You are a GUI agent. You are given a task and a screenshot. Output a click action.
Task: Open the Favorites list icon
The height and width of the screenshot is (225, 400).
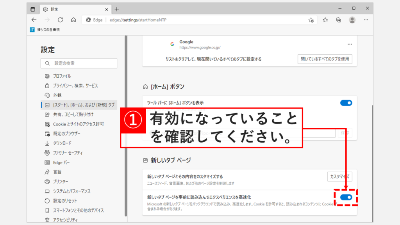325,20
